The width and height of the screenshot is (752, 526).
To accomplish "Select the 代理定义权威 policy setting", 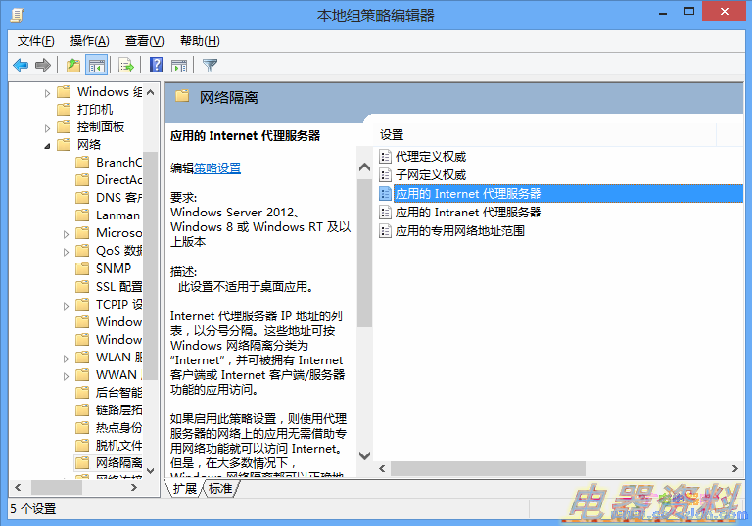I will coord(430,156).
